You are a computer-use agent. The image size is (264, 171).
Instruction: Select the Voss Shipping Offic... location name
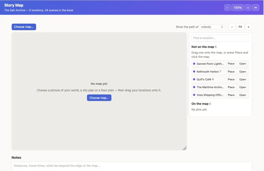(210, 95)
